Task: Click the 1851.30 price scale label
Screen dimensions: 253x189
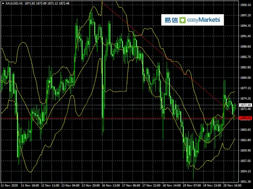Action: [245, 181]
